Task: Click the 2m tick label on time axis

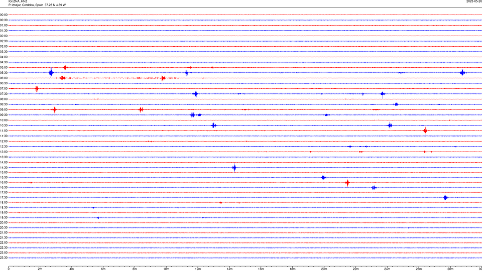Action: pyautogui.click(x=40, y=269)
